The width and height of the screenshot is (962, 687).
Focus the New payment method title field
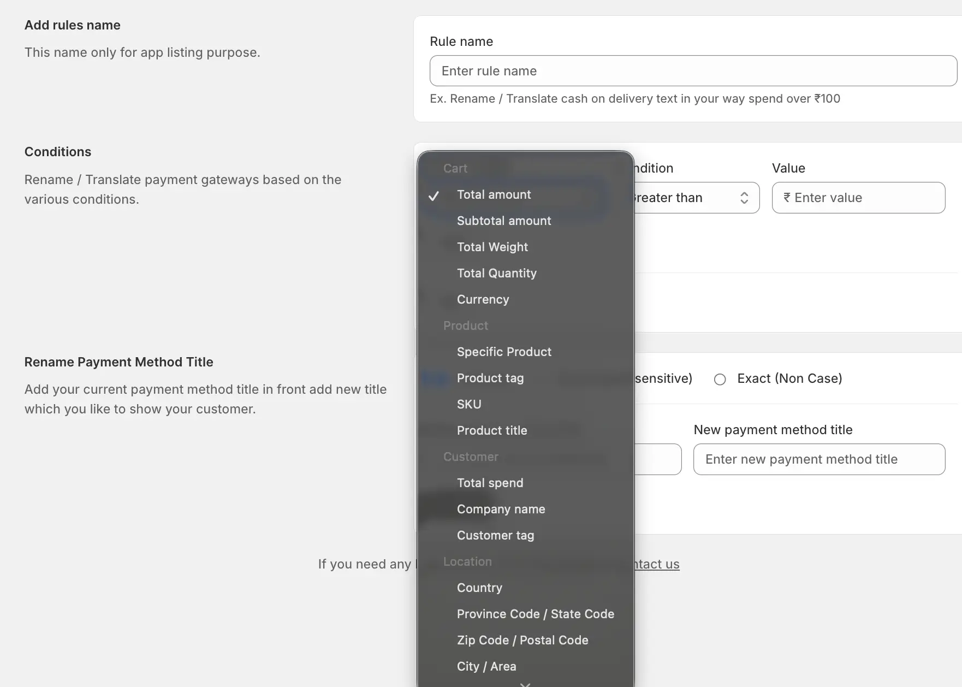(819, 459)
